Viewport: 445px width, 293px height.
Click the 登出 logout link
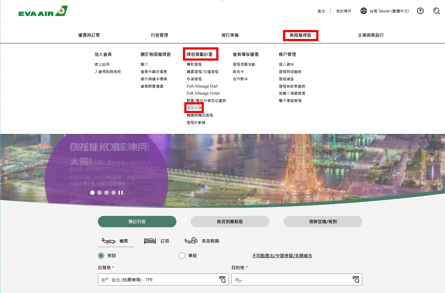[x=321, y=11]
